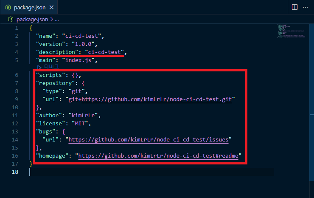Open the repository git URL link
Viewport: 314px width, 198px height.
pos(157,99)
